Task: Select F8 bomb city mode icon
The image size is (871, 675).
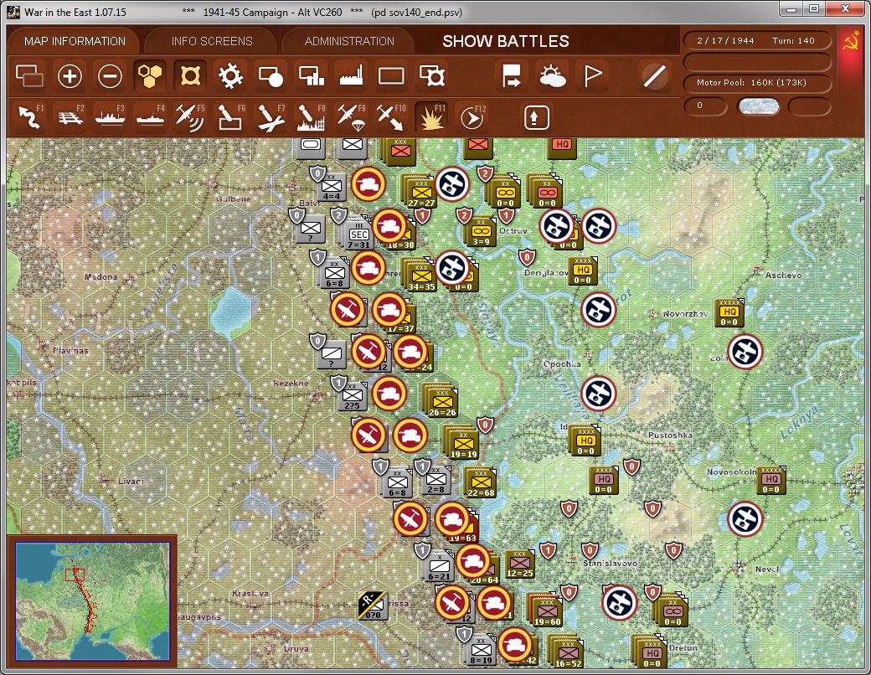Action: pyautogui.click(x=311, y=116)
